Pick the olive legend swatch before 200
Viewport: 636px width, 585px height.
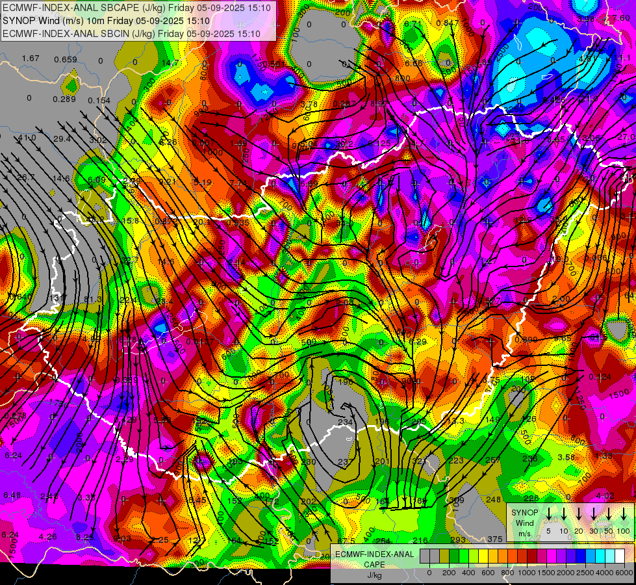click(444, 556)
